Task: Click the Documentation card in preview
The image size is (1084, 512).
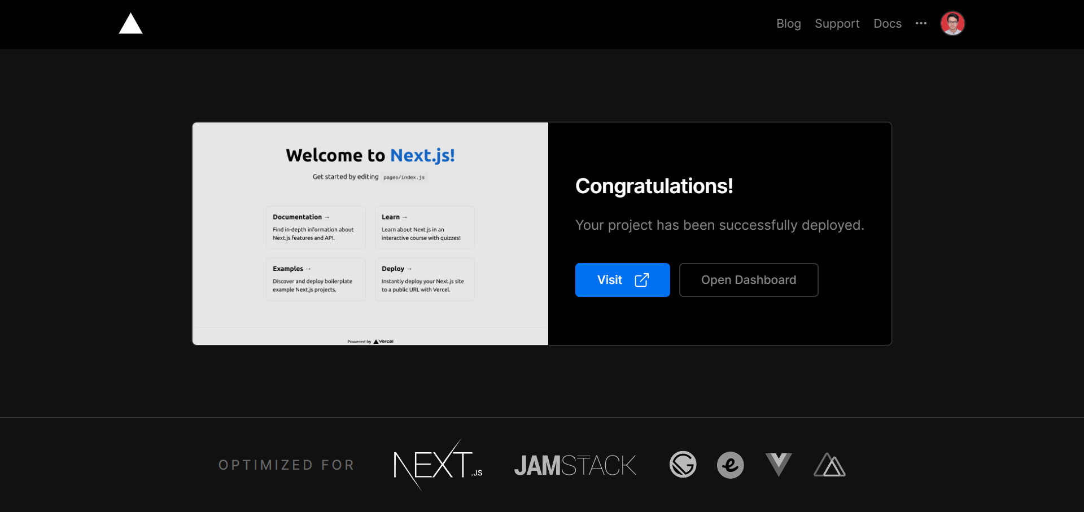Action: point(316,227)
